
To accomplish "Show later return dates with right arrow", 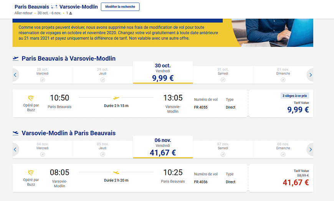I will coord(310,150).
